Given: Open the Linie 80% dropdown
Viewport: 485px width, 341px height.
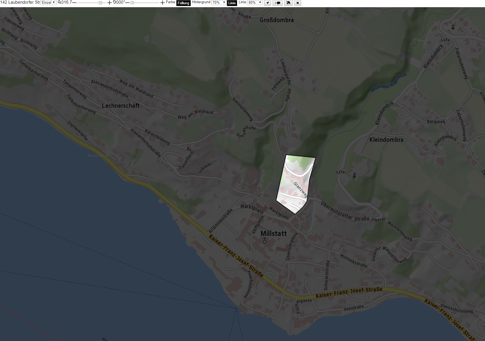Looking at the screenshot, I should point(255,2).
